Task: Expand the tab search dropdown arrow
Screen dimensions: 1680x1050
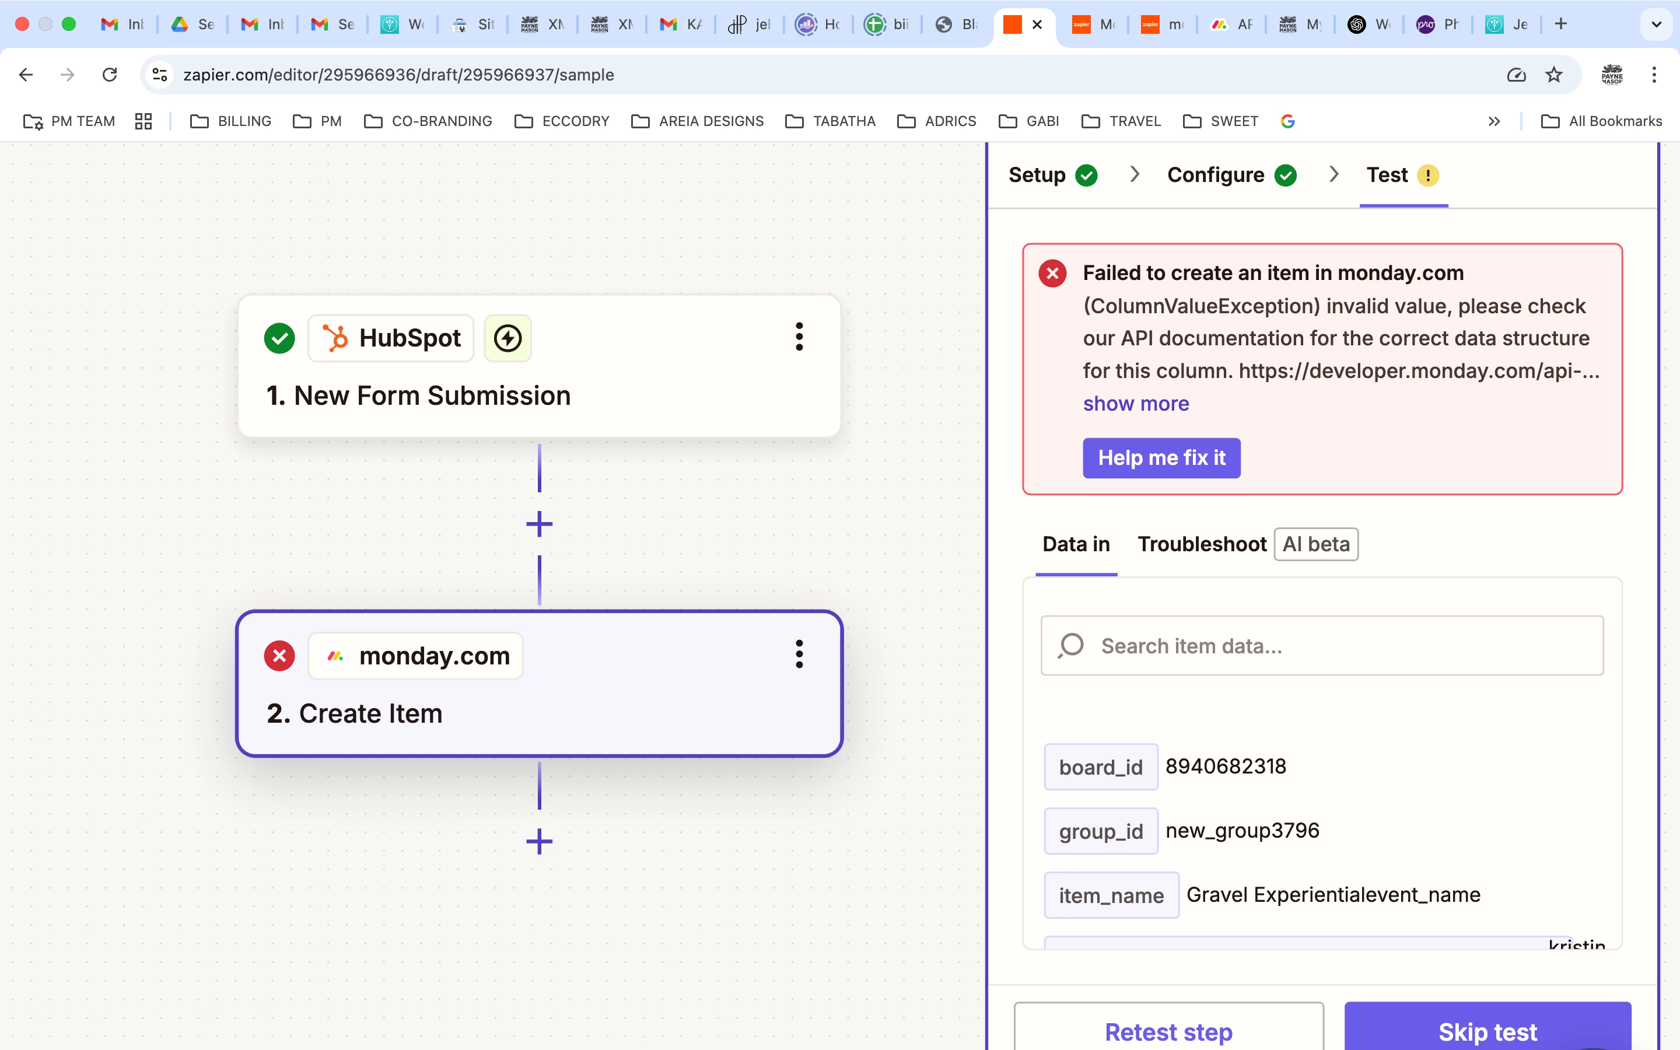Action: (x=1657, y=24)
